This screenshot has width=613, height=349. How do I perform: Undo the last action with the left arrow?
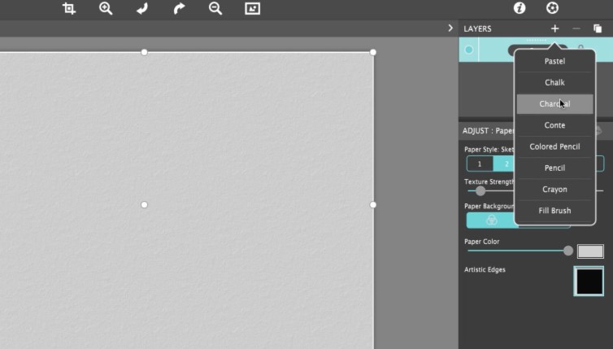coord(142,8)
